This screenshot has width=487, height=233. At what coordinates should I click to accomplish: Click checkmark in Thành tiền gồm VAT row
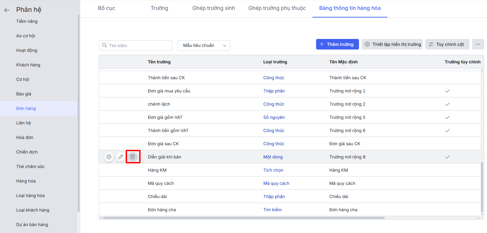[x=447, y=130]
